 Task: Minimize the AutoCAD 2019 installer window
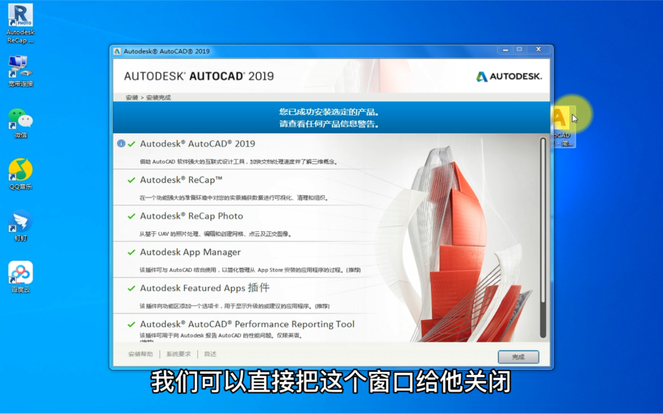tap(505, 49)
